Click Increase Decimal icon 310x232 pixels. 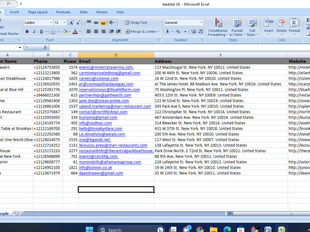click(193, 32)
